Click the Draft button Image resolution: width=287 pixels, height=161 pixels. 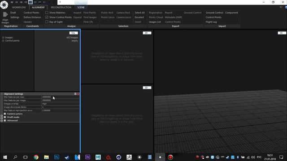pyautogui.click(x=13, y=13)
